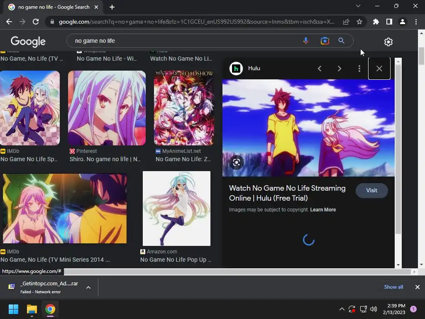425x319 pixels.
Task: Open Google quick settings gear
Action: pyautogui.click(x=388, y=42)
